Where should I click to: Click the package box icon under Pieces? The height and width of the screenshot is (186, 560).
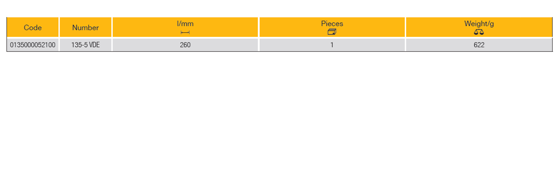332,32
